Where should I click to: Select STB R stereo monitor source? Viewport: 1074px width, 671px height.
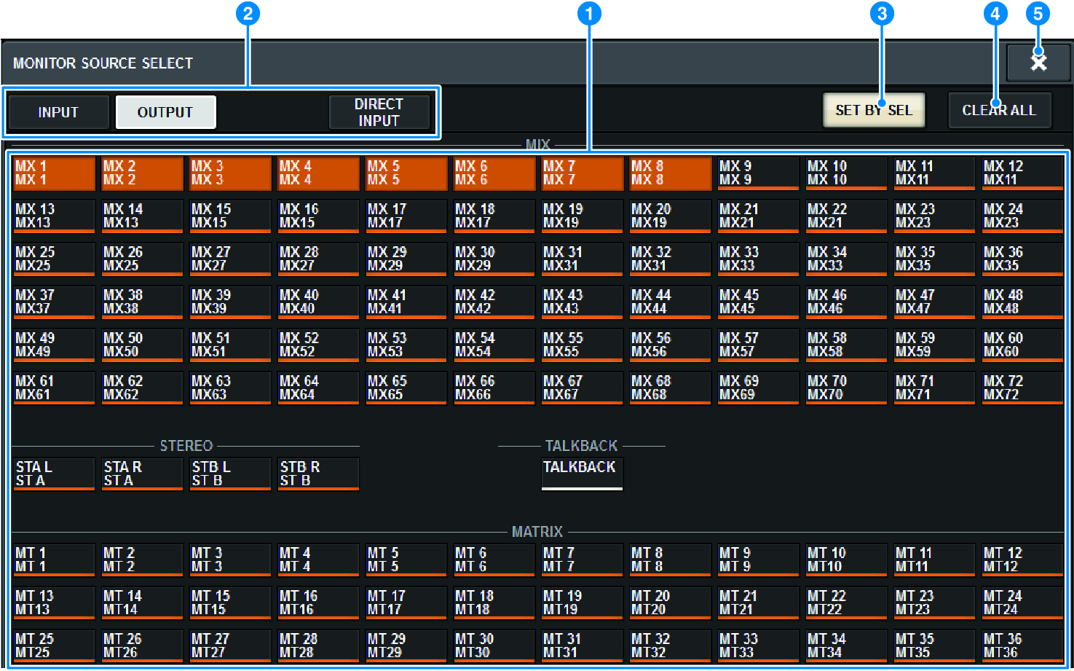click(x=317, y=474)
